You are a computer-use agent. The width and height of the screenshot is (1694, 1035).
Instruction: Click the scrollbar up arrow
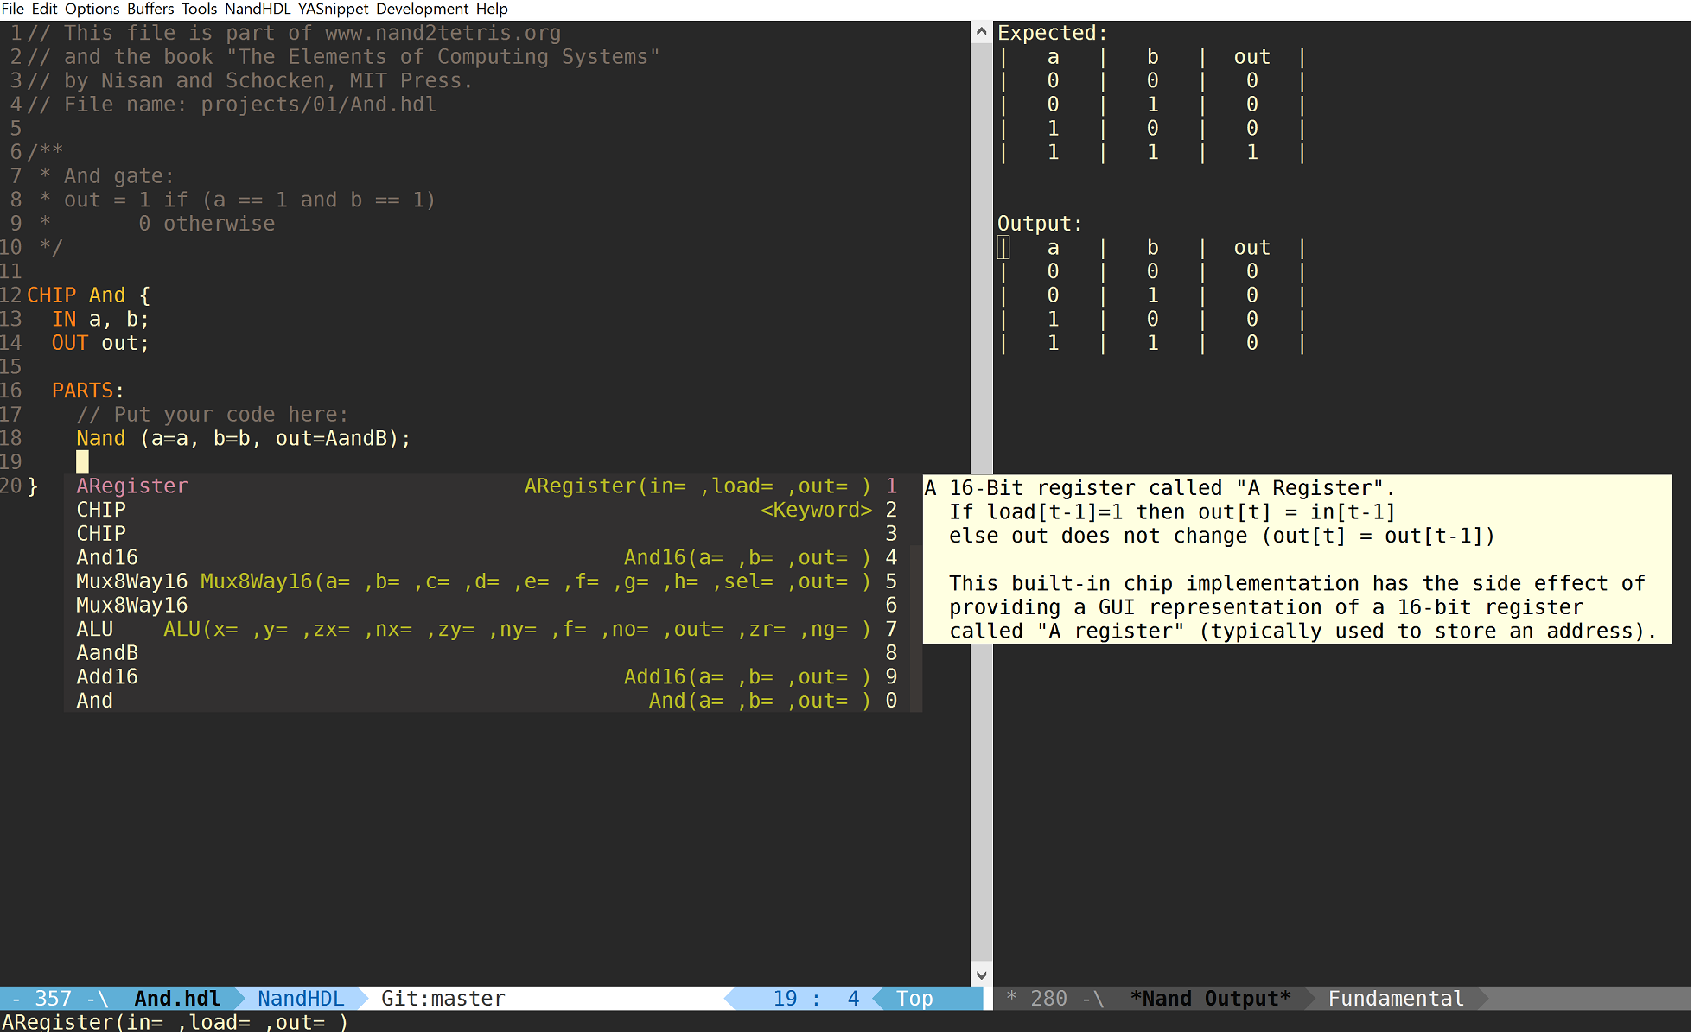(x=983, y=33)
